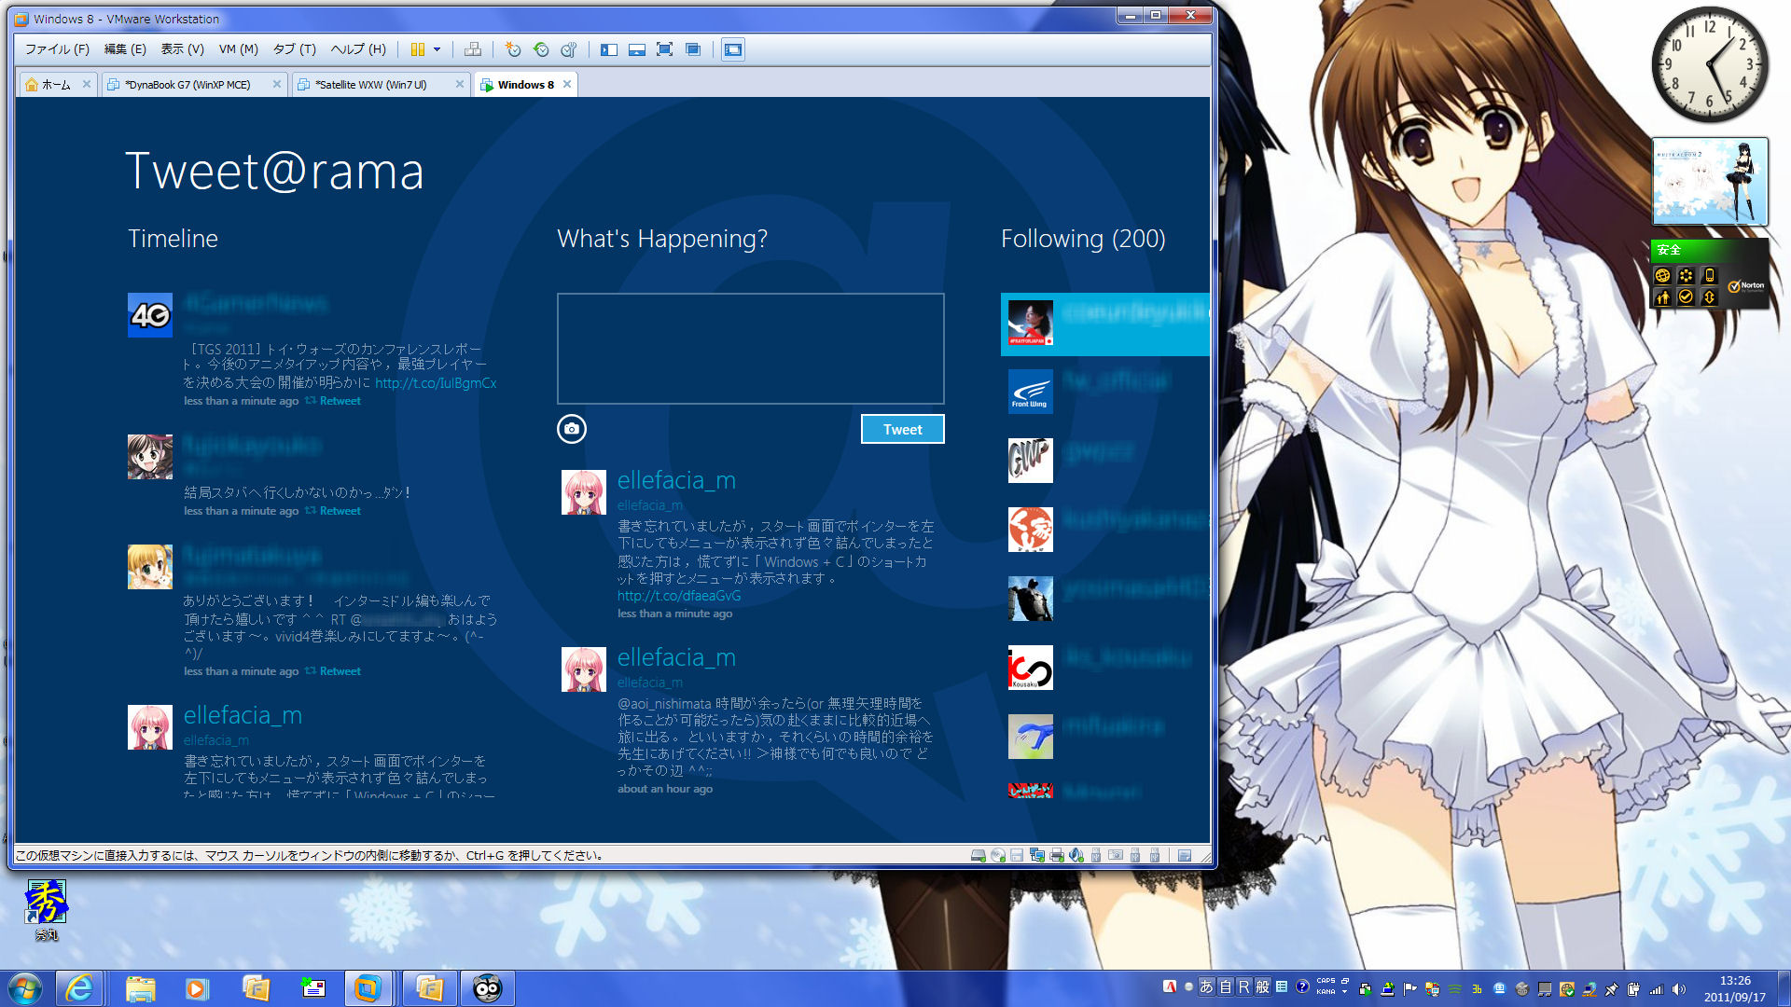Open the 表示 (V) menu
Viewport: 1791px width, 1007px height.
(x=182, y=49)
